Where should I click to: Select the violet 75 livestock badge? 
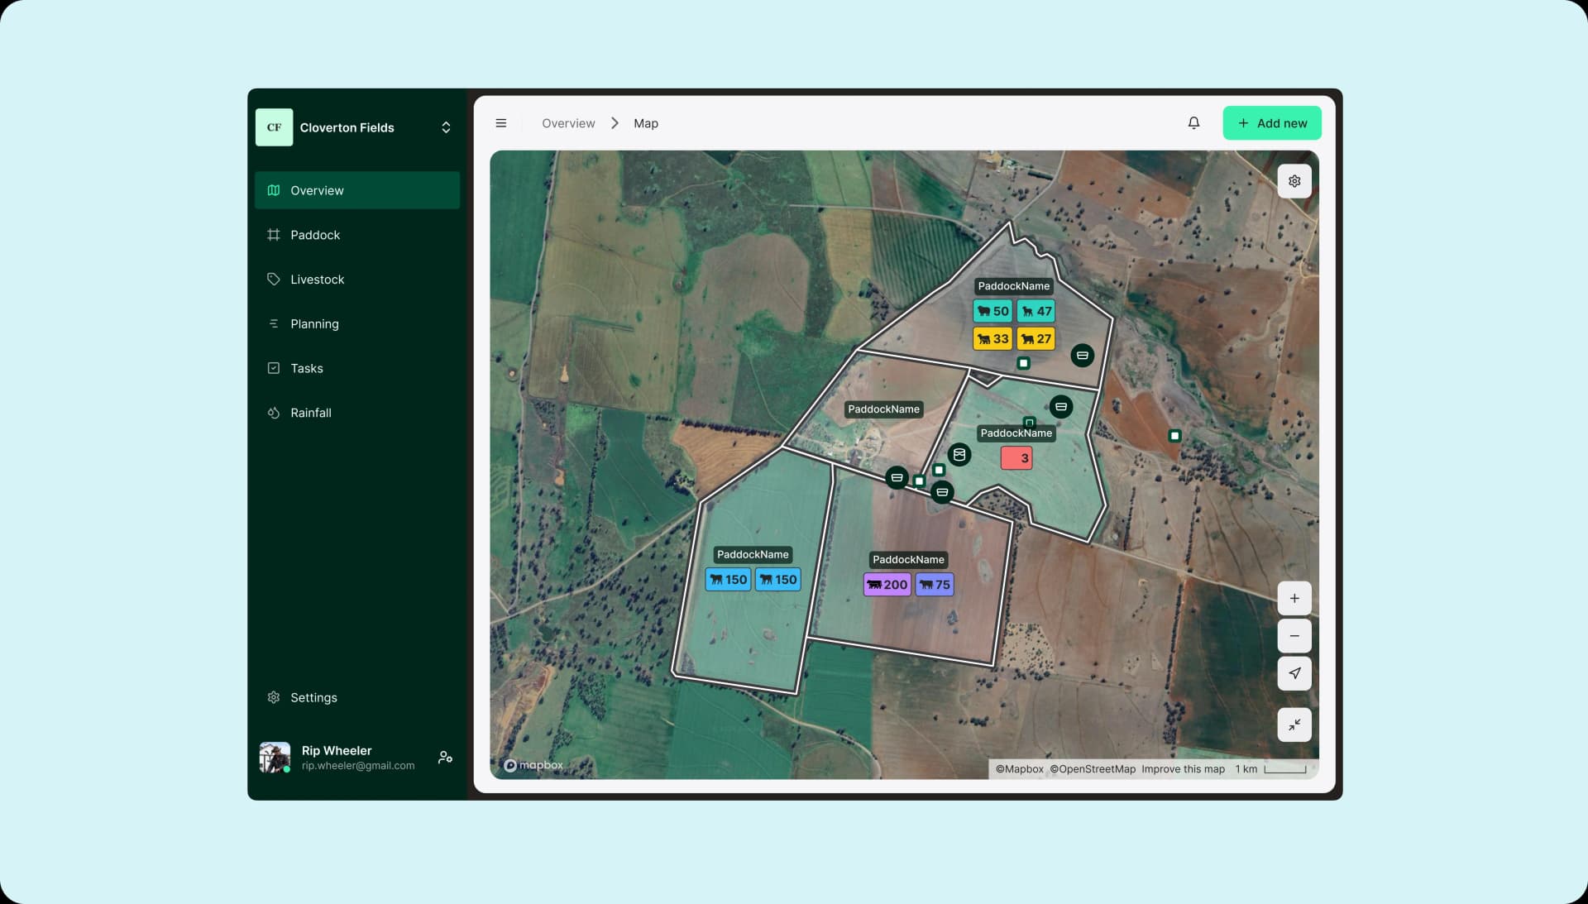point(935,585)
